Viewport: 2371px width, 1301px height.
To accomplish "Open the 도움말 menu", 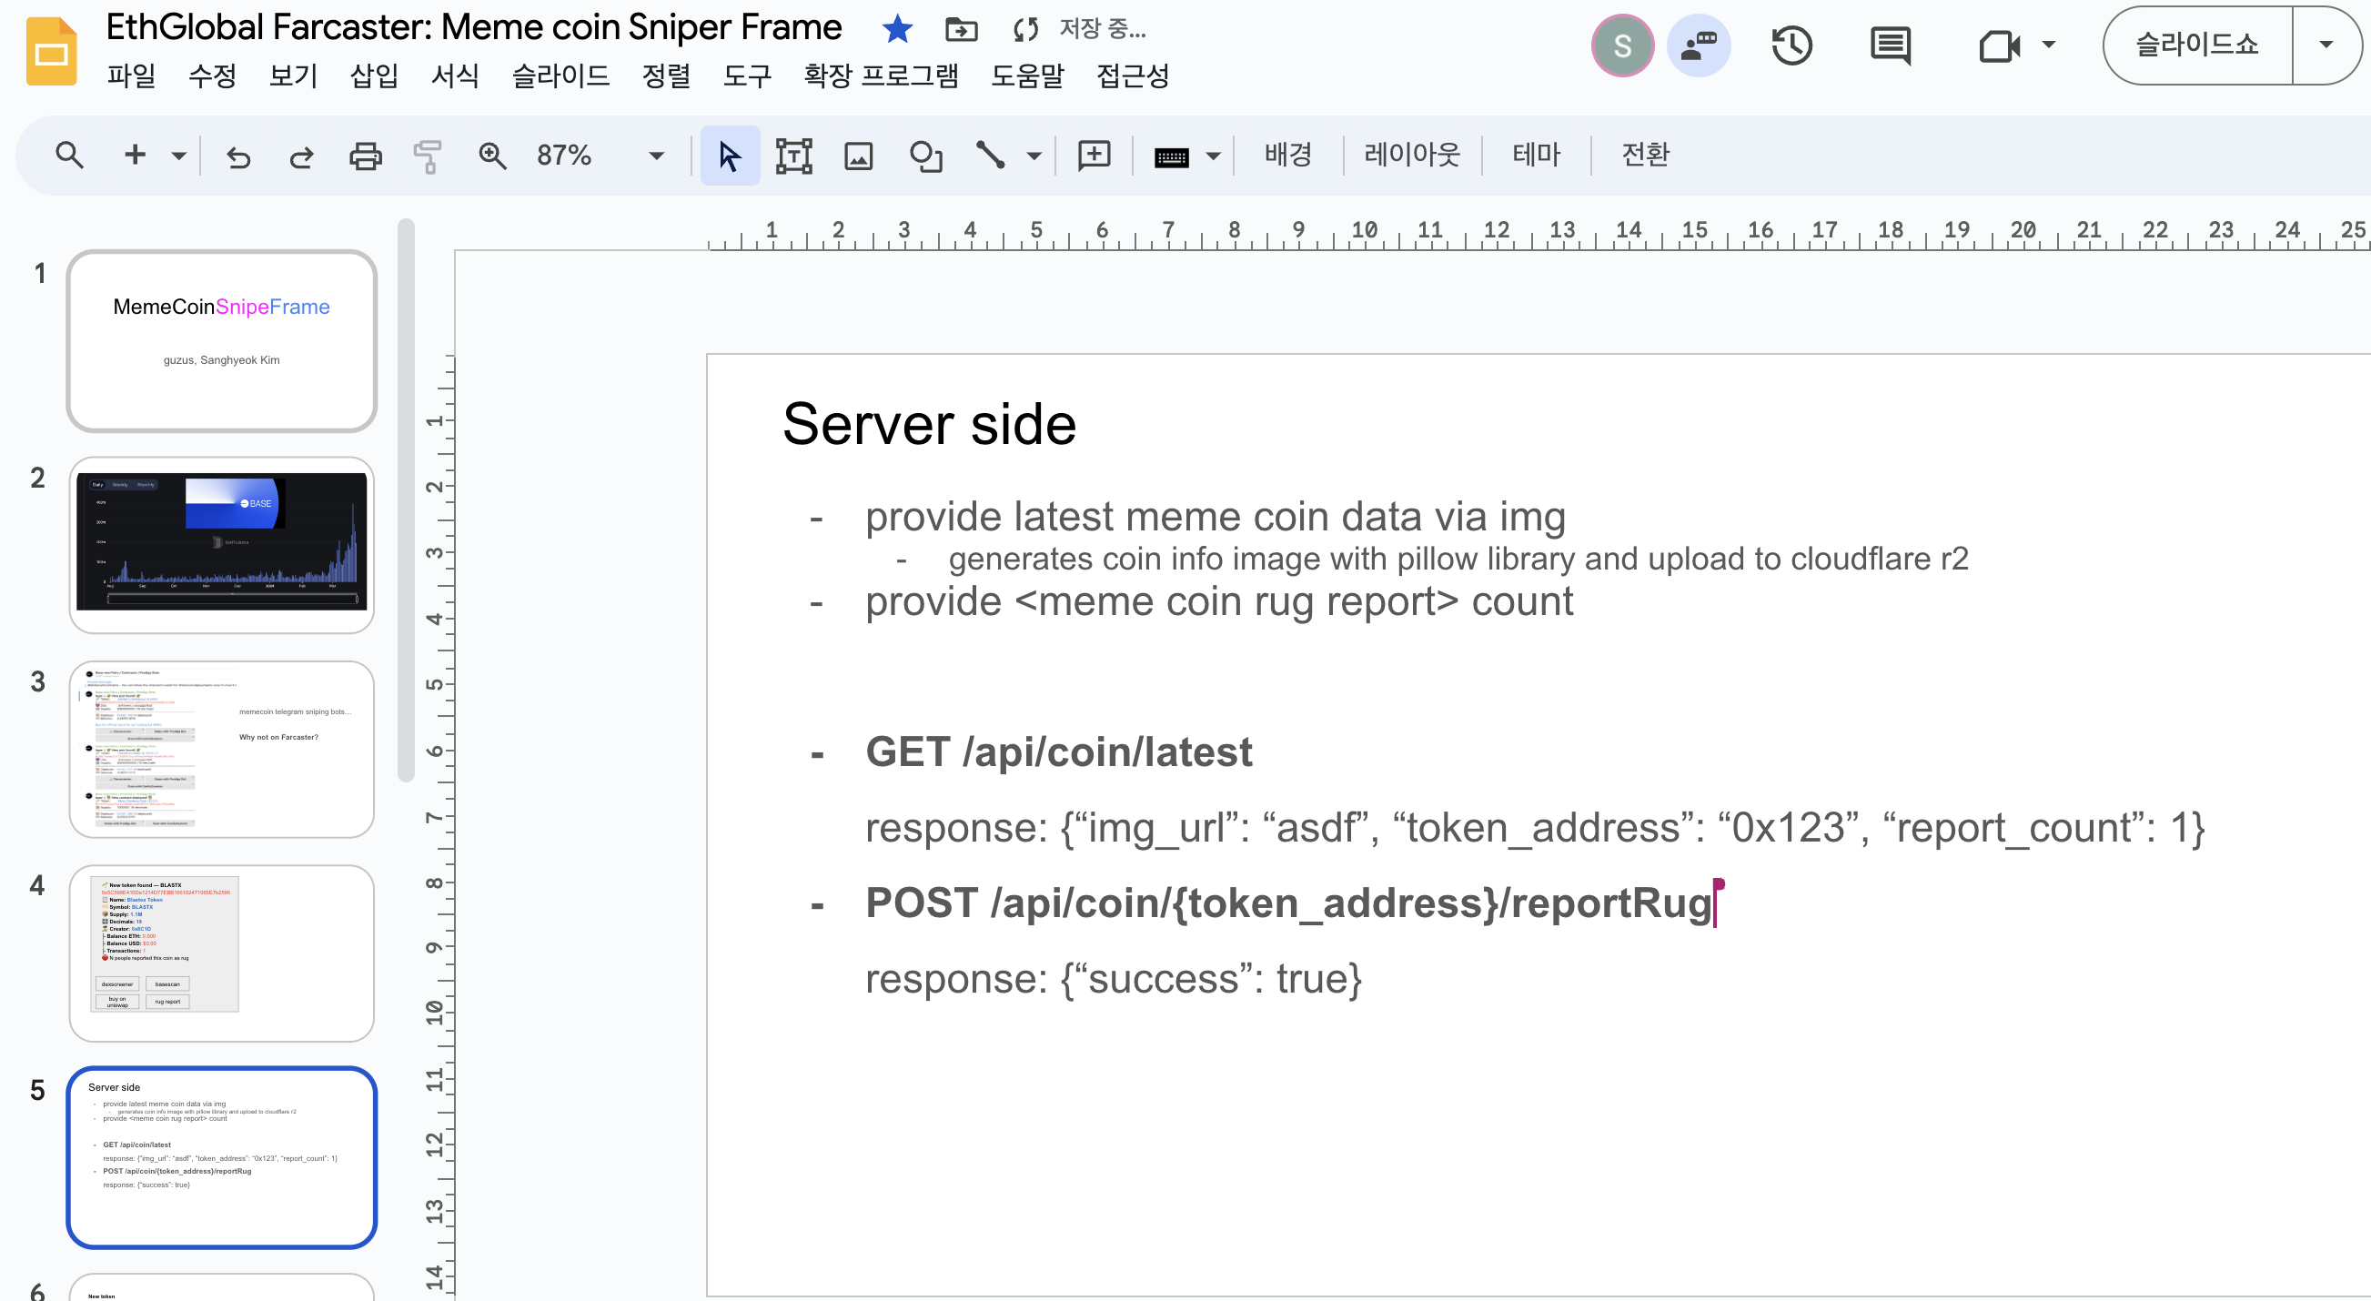I will point(1028,76).
